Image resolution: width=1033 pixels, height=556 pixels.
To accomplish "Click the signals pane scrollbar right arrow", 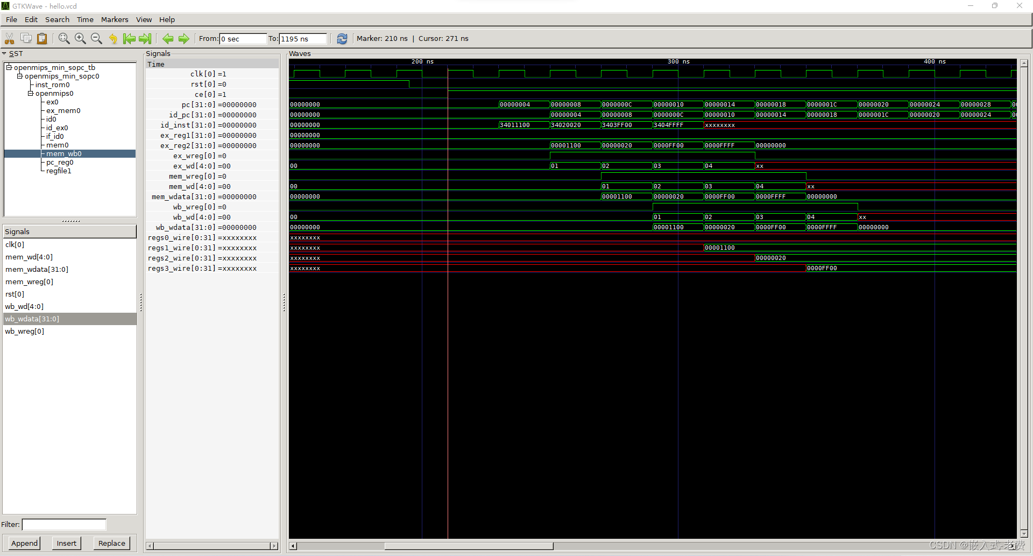I will [274, 546].
